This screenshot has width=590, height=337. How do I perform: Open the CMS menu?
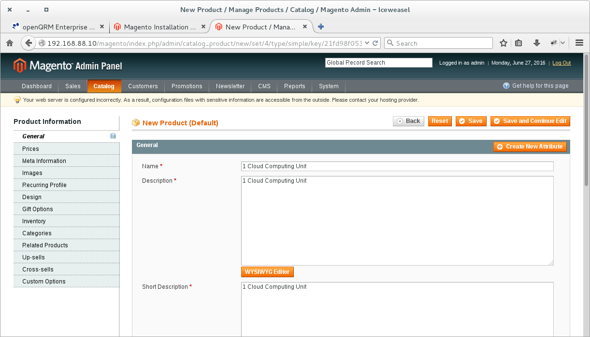264,86
